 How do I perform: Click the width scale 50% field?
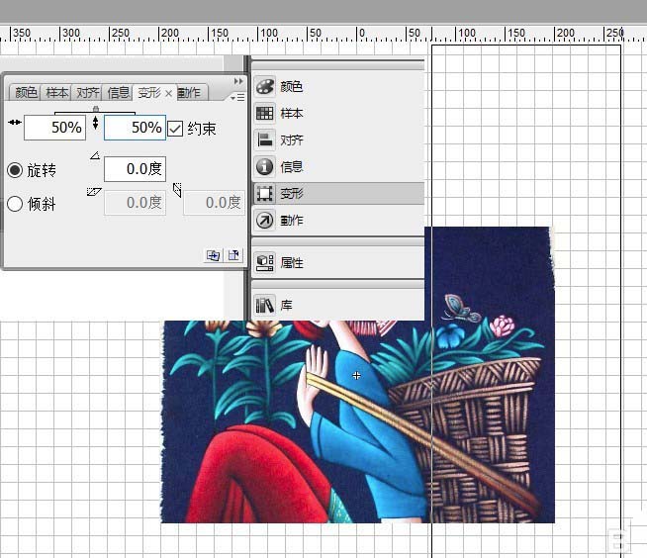[54, 128]
